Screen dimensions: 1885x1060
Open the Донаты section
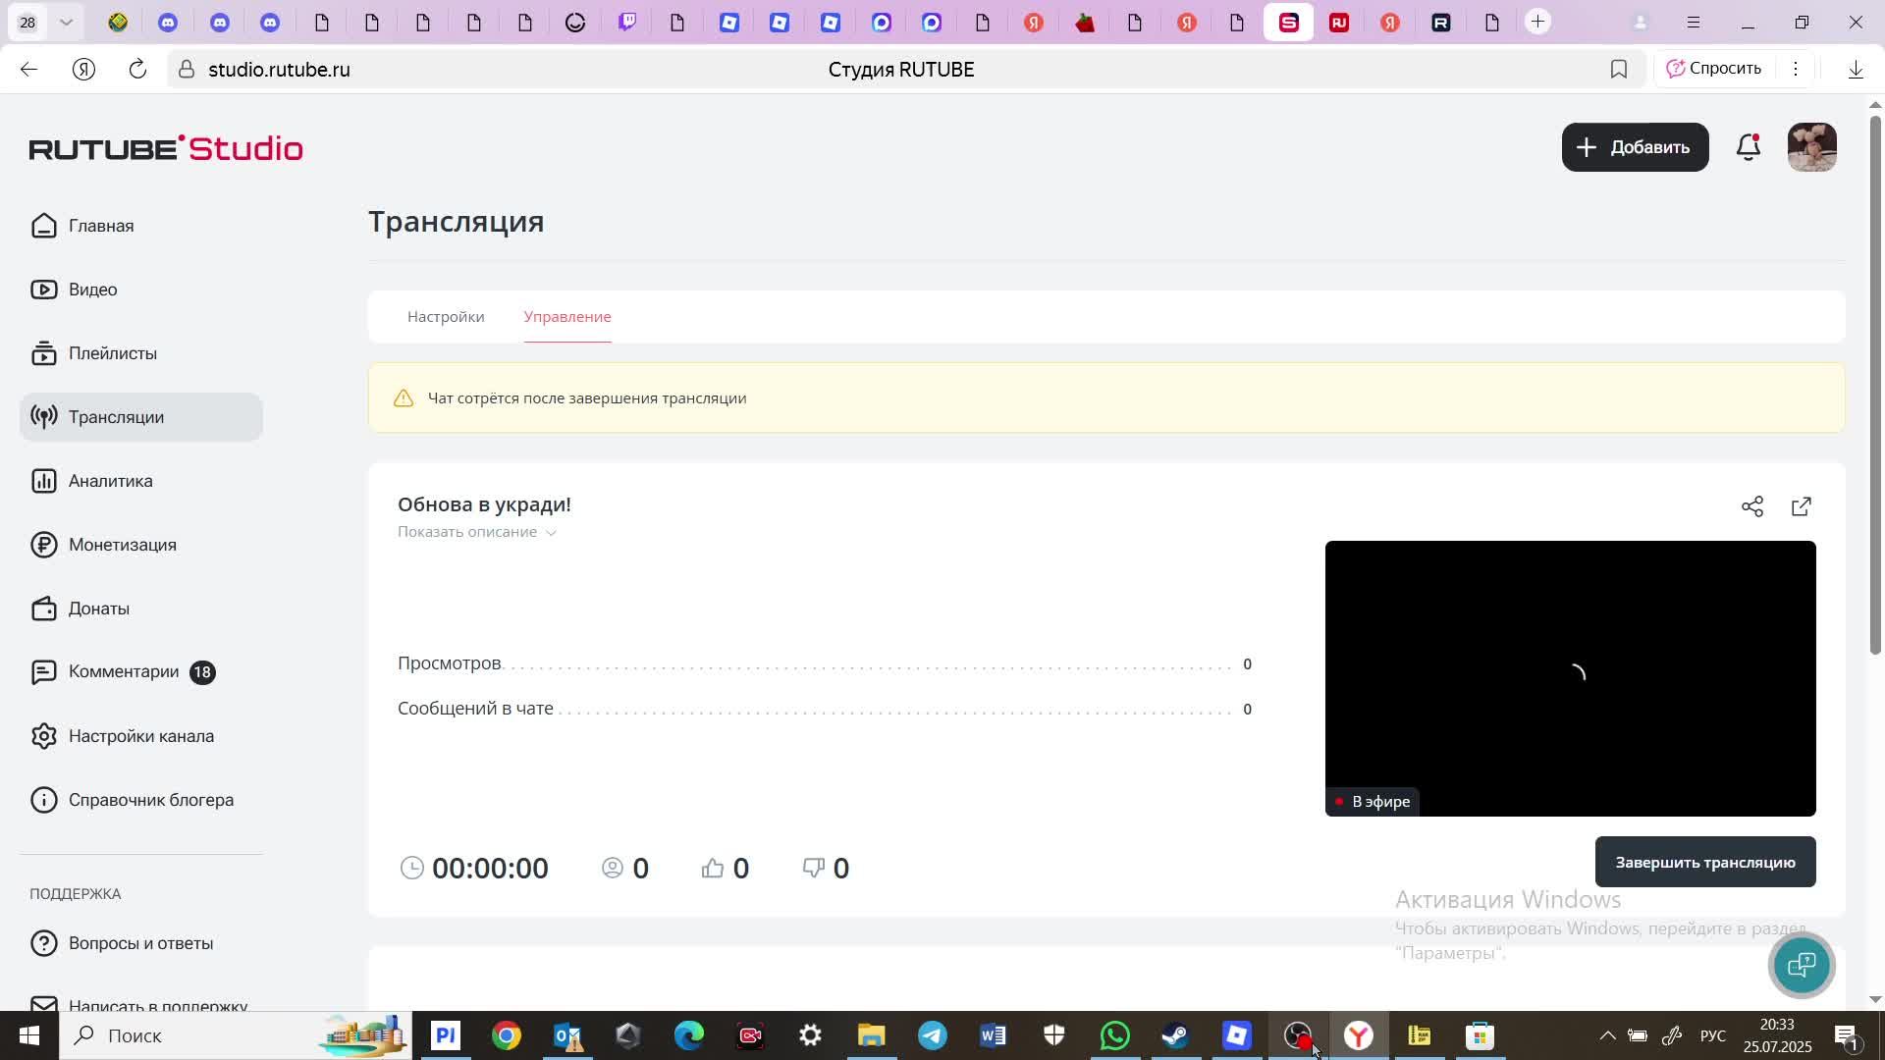(99, 608)
